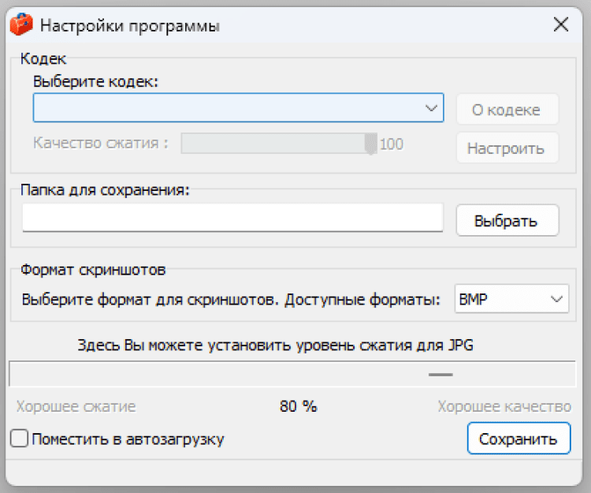Click the «Формат скриншотов» group title
Screen dimensions: 591x493
pyautogui.click(x=93, y=270)
